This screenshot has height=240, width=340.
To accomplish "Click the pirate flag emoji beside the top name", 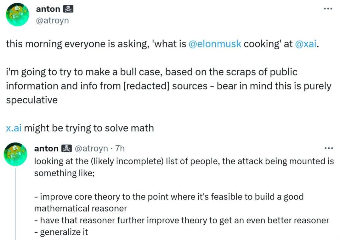I will tap(68, 9).
